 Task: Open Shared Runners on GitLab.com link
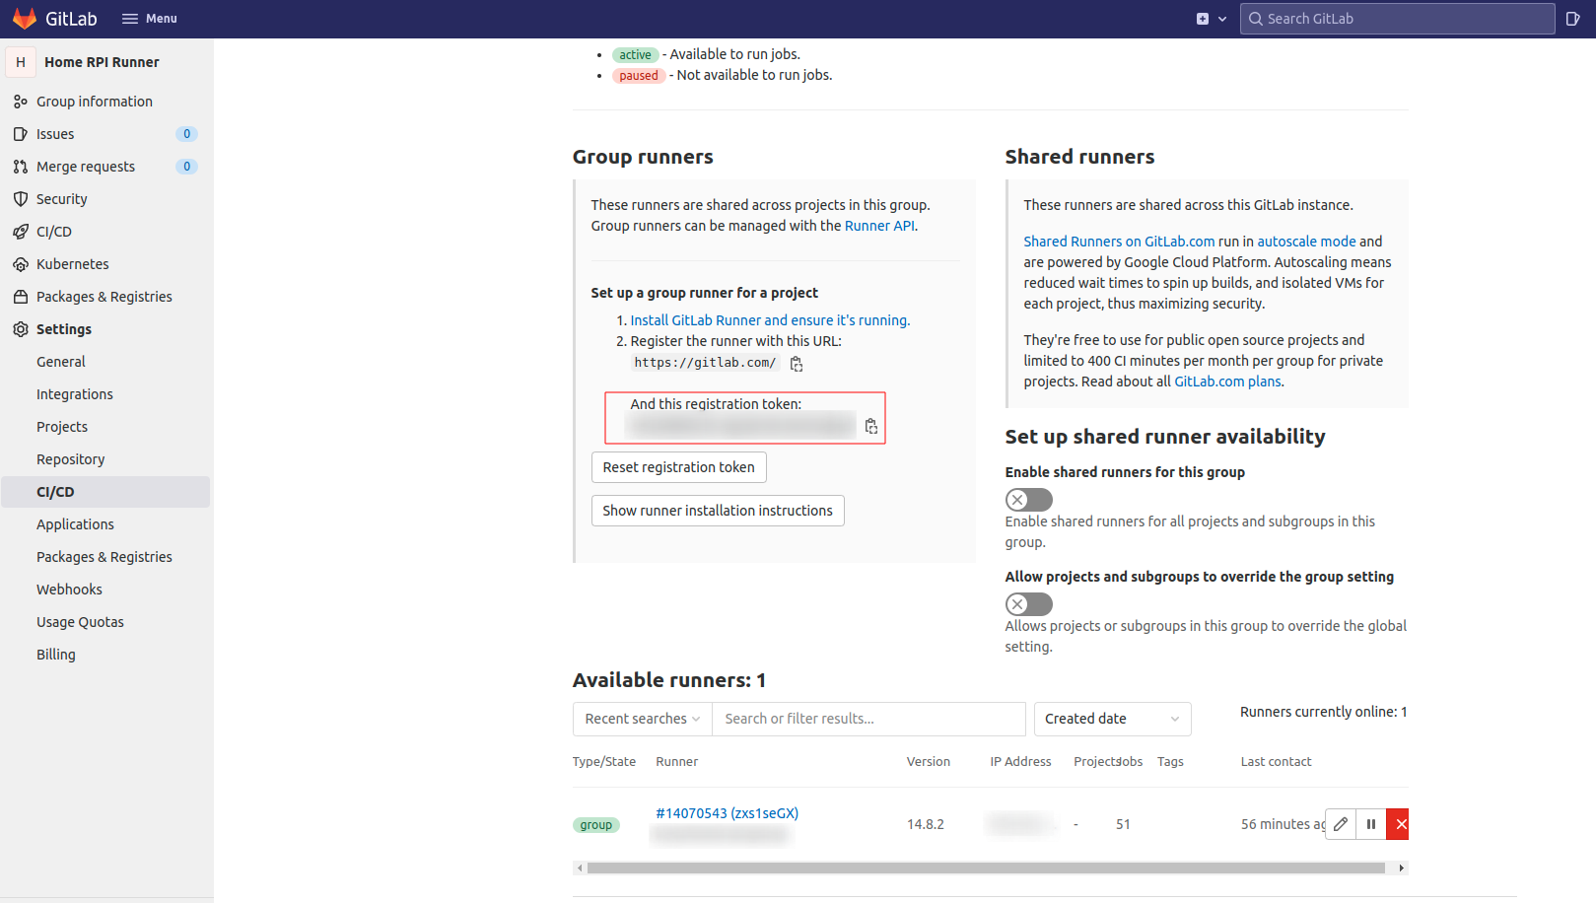click(1119, 242)
